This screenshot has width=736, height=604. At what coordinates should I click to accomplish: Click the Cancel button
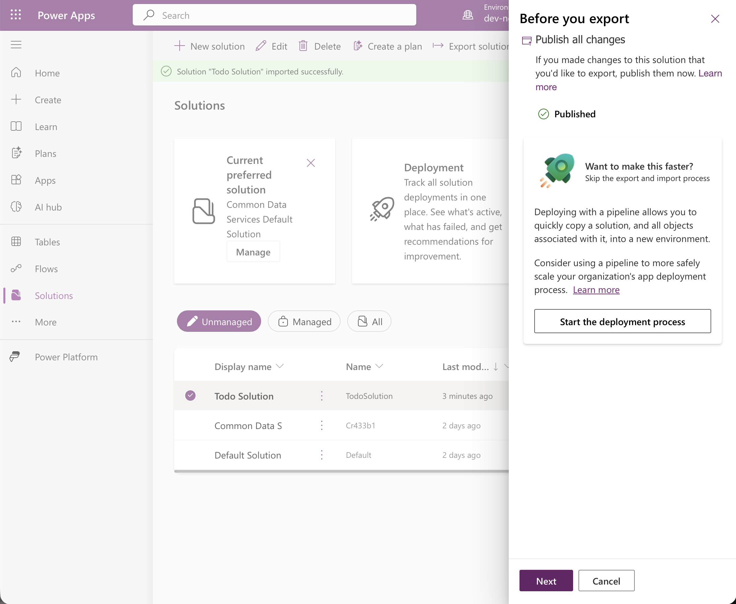[x=606, y=581]
